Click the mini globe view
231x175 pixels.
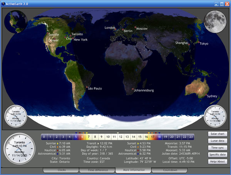[x=16, y=22]
